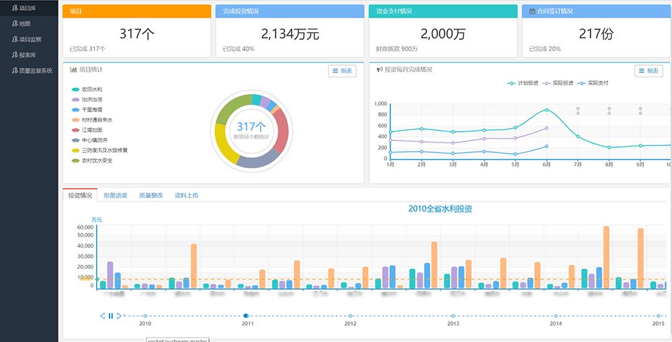
Task: Open 报表库 from the sidebar
Action: (27, 54)
